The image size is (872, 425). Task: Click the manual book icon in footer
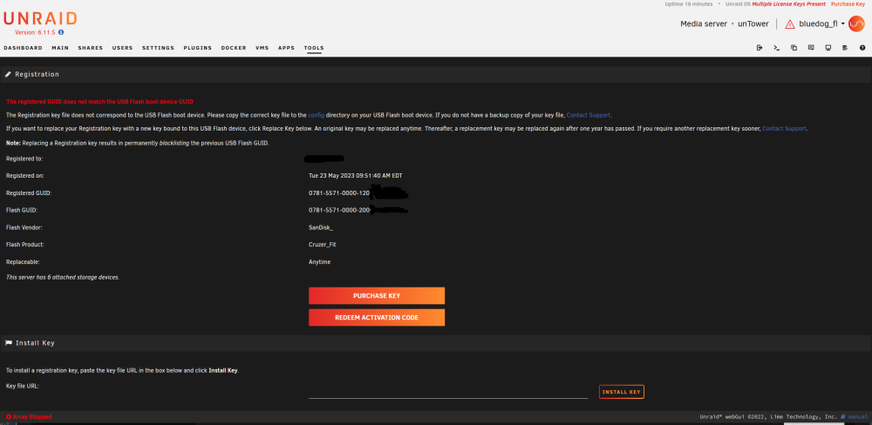pyautogui.click(x=843, y=416)
